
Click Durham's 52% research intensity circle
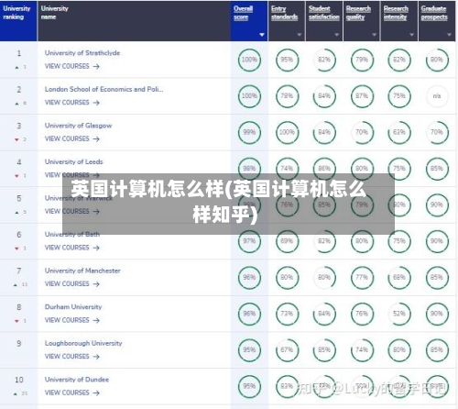click(399, 314)
